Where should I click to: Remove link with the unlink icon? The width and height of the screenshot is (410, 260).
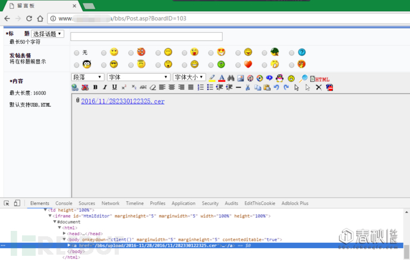coord(85,87)
